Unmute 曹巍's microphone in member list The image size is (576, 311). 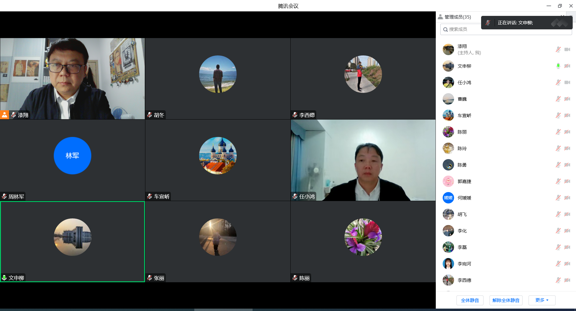[x=558, y=99]
